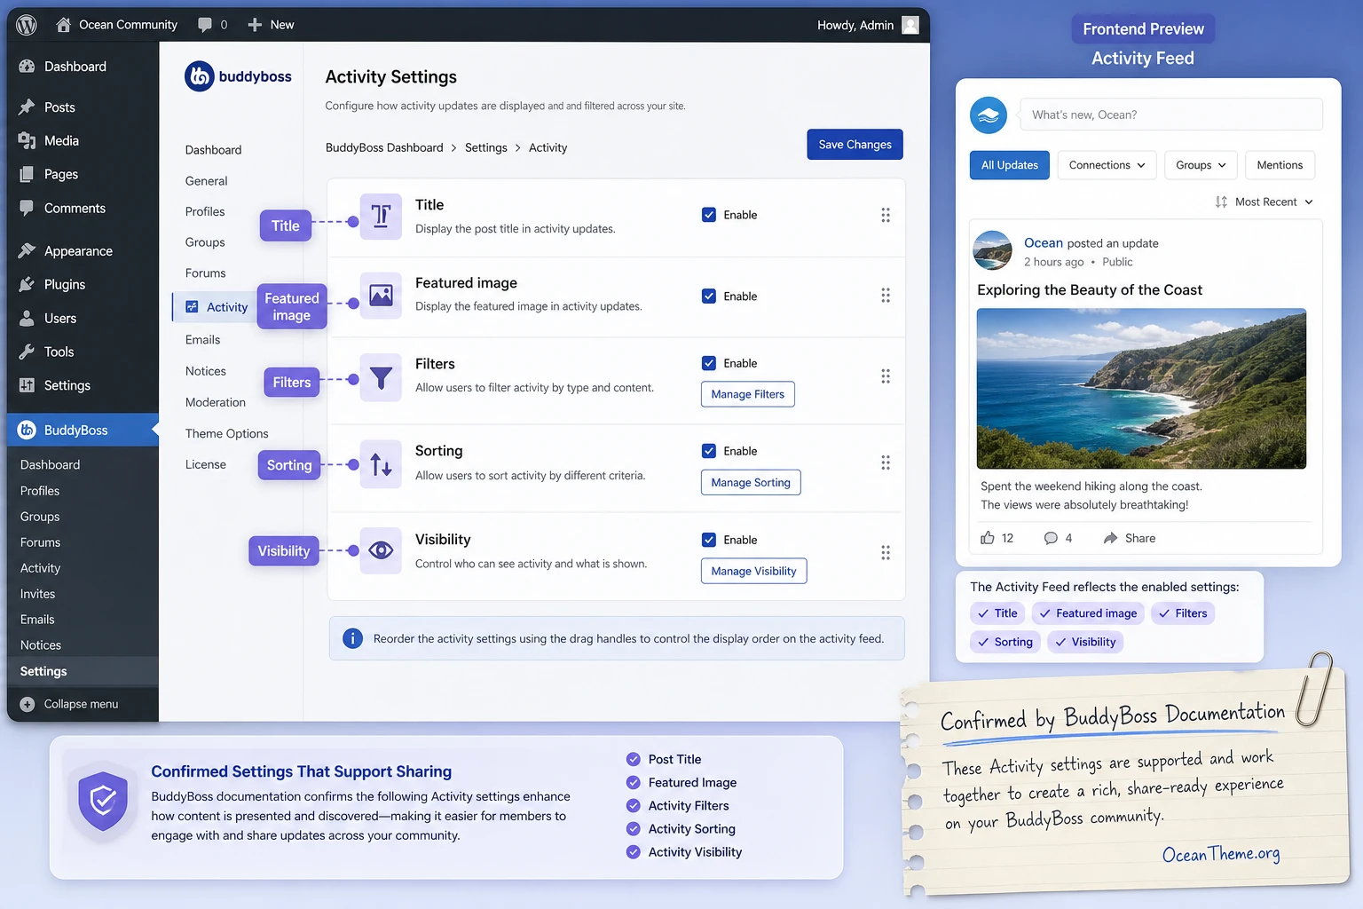Select the Mentions feed tab
The image size is (1363, 909).
coord(1280,165)
